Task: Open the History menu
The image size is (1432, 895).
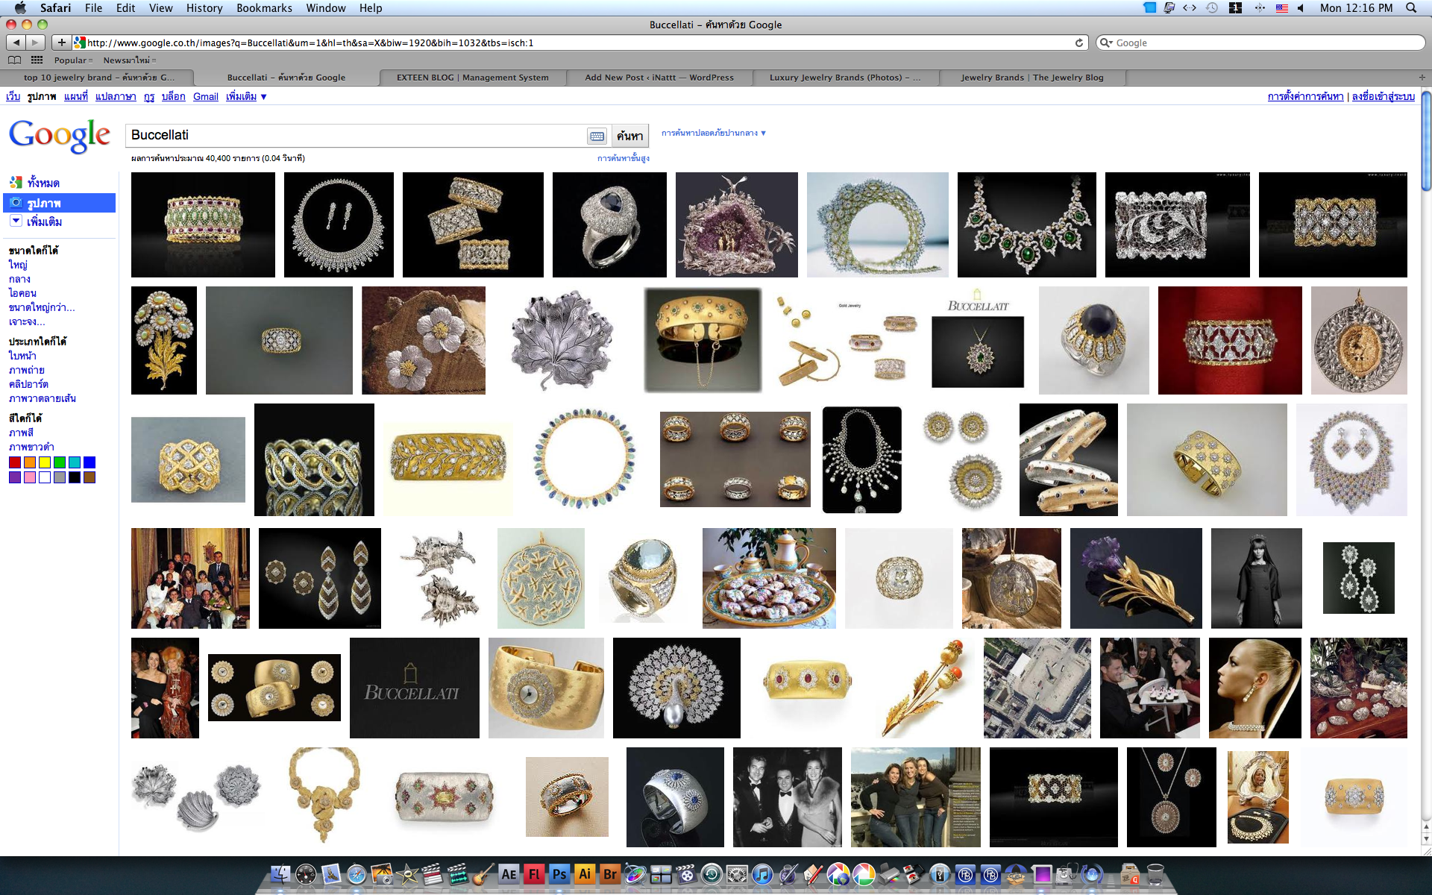Action: coord(204,7)
